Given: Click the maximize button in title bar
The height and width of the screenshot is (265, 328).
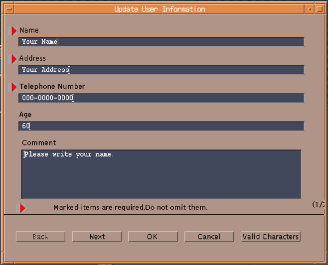Looking at the screenshot, I should click(x=320, y=9).
